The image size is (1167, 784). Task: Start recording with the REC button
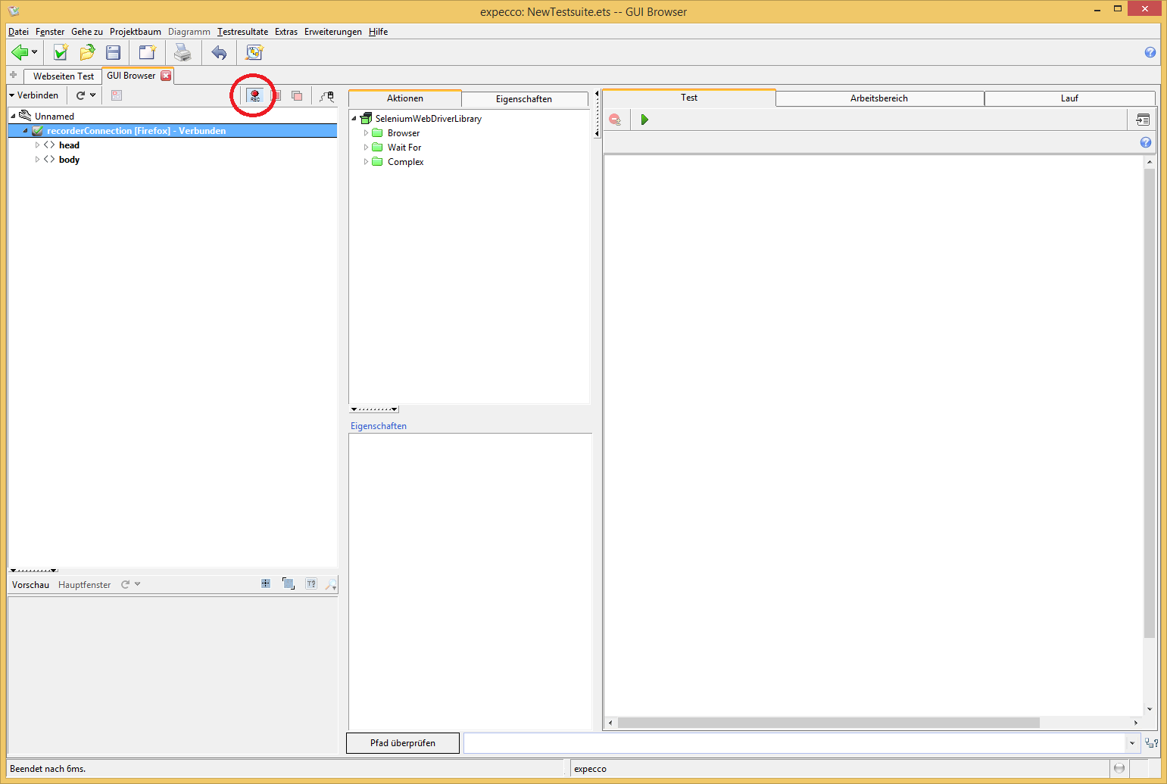tap(254, 95)
